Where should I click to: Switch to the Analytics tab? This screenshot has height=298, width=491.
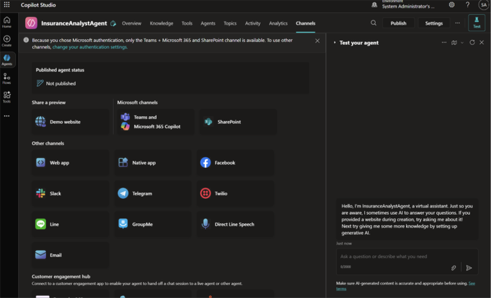coord(278,23)
